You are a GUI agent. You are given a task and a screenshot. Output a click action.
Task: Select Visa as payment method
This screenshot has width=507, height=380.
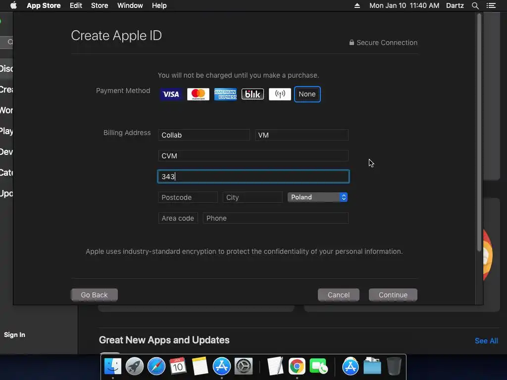coord(171,94)
